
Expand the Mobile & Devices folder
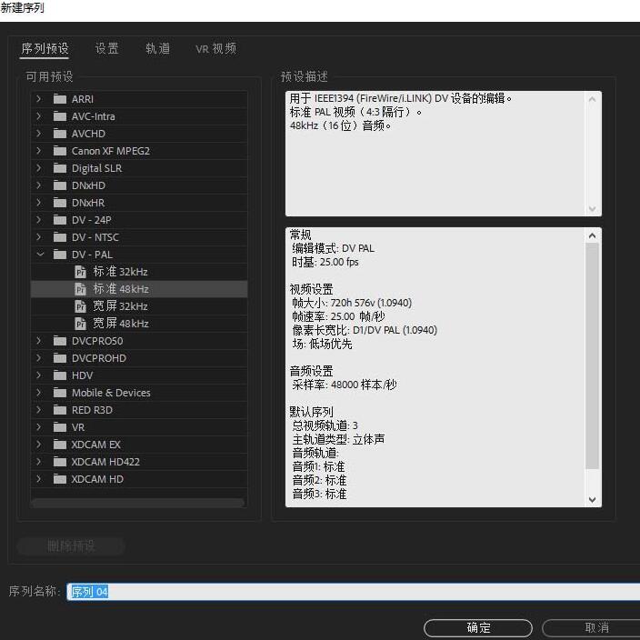click(39, 393)
